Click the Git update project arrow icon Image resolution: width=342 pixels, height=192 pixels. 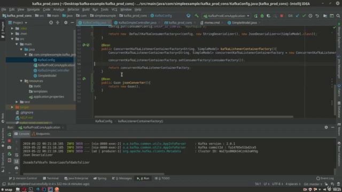click(x=297, y=16)
